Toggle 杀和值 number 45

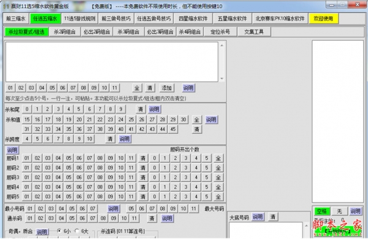click(x=173, y=129)
